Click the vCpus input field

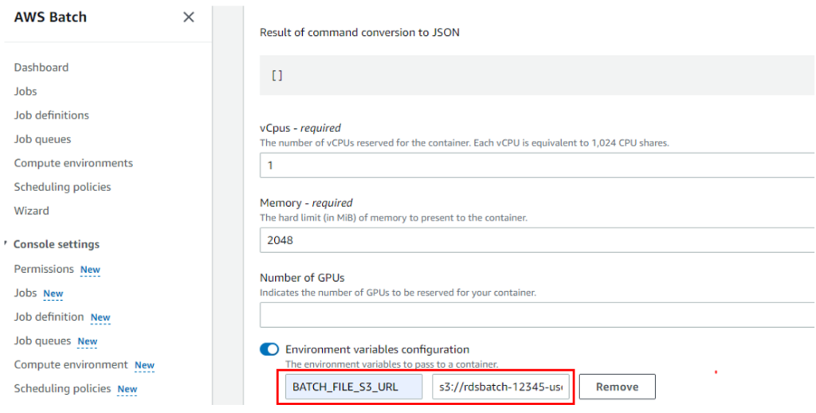pos(534,166)
